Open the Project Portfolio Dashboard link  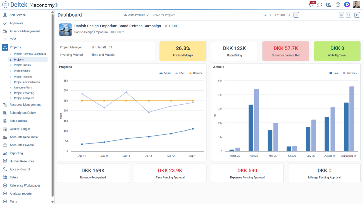(30, 54)
